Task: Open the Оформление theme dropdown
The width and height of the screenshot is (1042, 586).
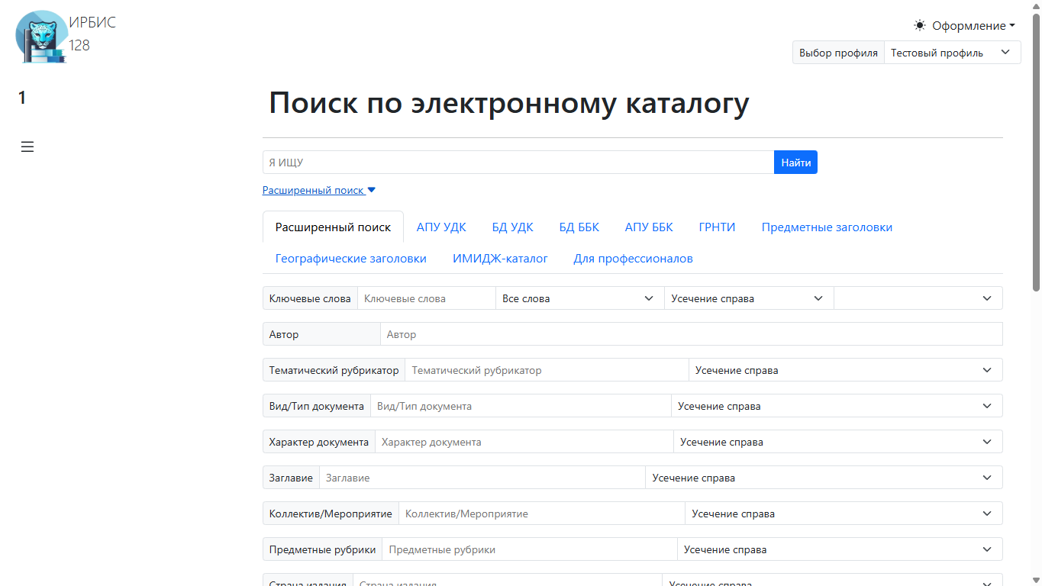Action: pyautogui.click(x=965, y=25)
